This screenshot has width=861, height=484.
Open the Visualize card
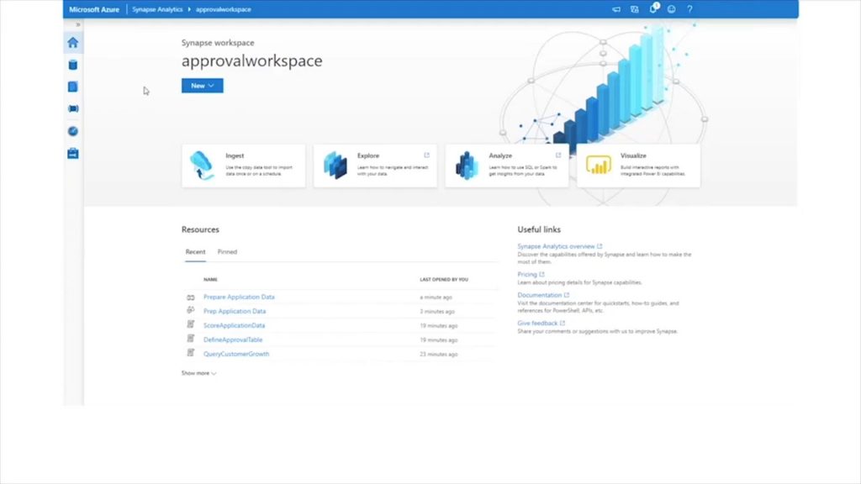639,166
